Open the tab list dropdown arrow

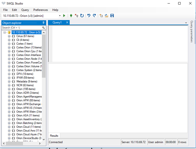(x=186, y=23)
